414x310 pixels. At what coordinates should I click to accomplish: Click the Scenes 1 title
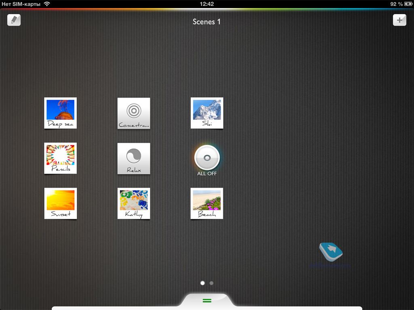[207, 22]
